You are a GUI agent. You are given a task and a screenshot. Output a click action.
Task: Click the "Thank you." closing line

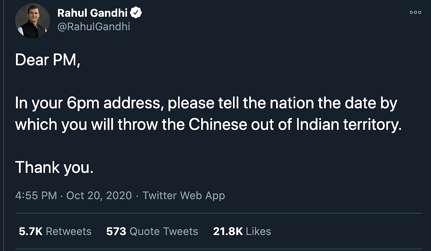pyautogui.click(x=54, y=167)
